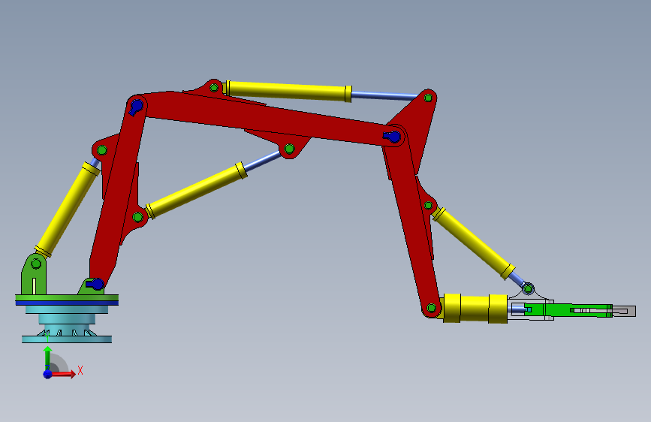Select the green turntable plate above the base

(67, 297)
